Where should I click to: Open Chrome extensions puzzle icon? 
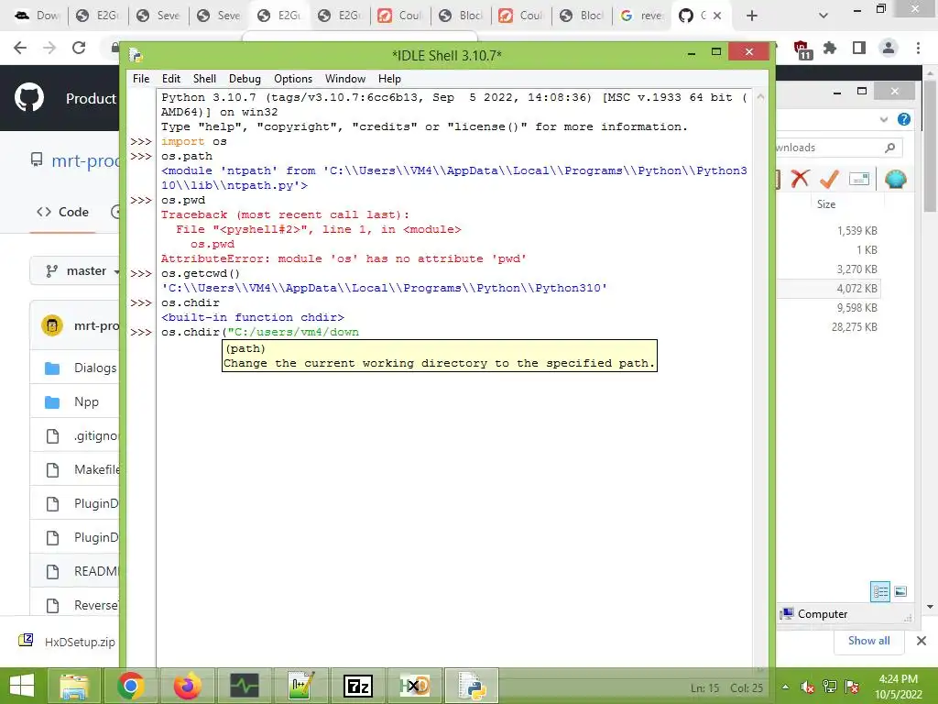(830, 48)
